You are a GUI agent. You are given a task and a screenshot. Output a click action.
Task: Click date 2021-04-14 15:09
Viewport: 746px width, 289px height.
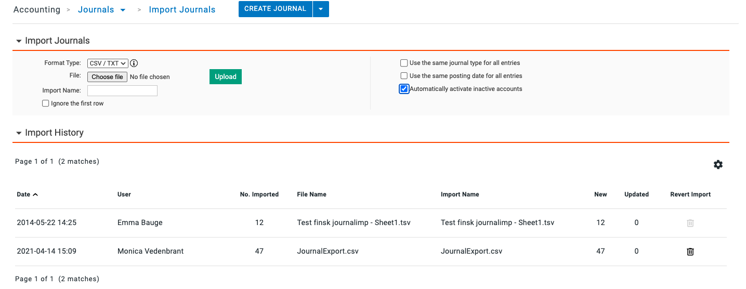[x=46, y=251]
